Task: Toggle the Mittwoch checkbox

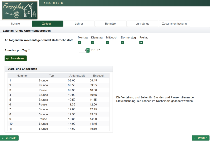Action: tap(107, 42)
